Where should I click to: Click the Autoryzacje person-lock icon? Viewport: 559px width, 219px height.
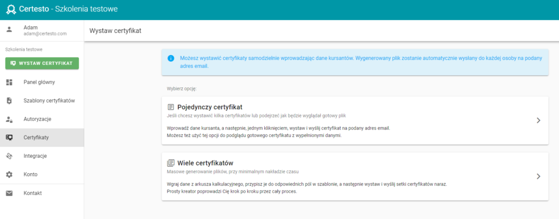[x=9, y=119]
